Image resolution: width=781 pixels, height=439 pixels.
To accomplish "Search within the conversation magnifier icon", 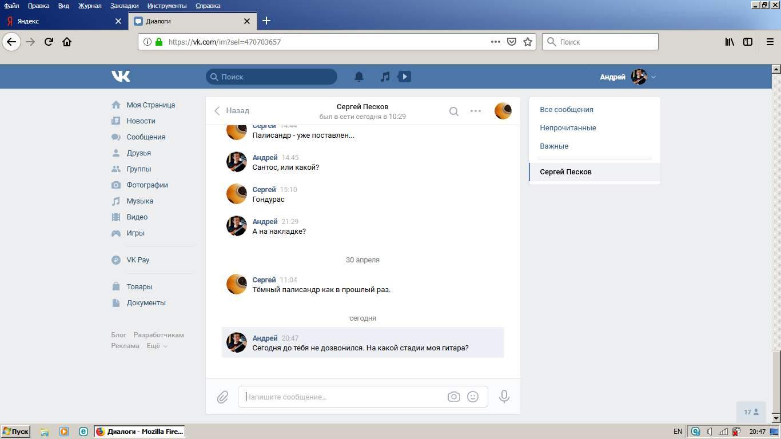I will point(453,111).
